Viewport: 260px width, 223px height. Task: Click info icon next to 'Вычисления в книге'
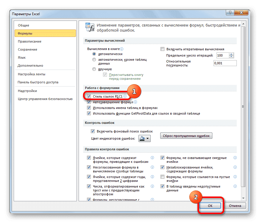(x=122, y=49)
